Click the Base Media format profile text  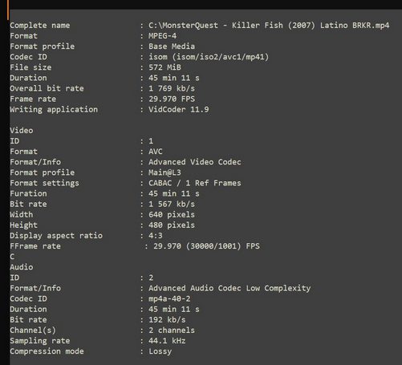(172, 47)
